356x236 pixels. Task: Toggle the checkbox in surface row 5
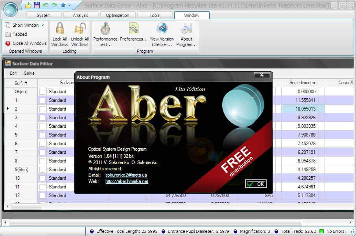pyautogui.click(x=42, y=135)
